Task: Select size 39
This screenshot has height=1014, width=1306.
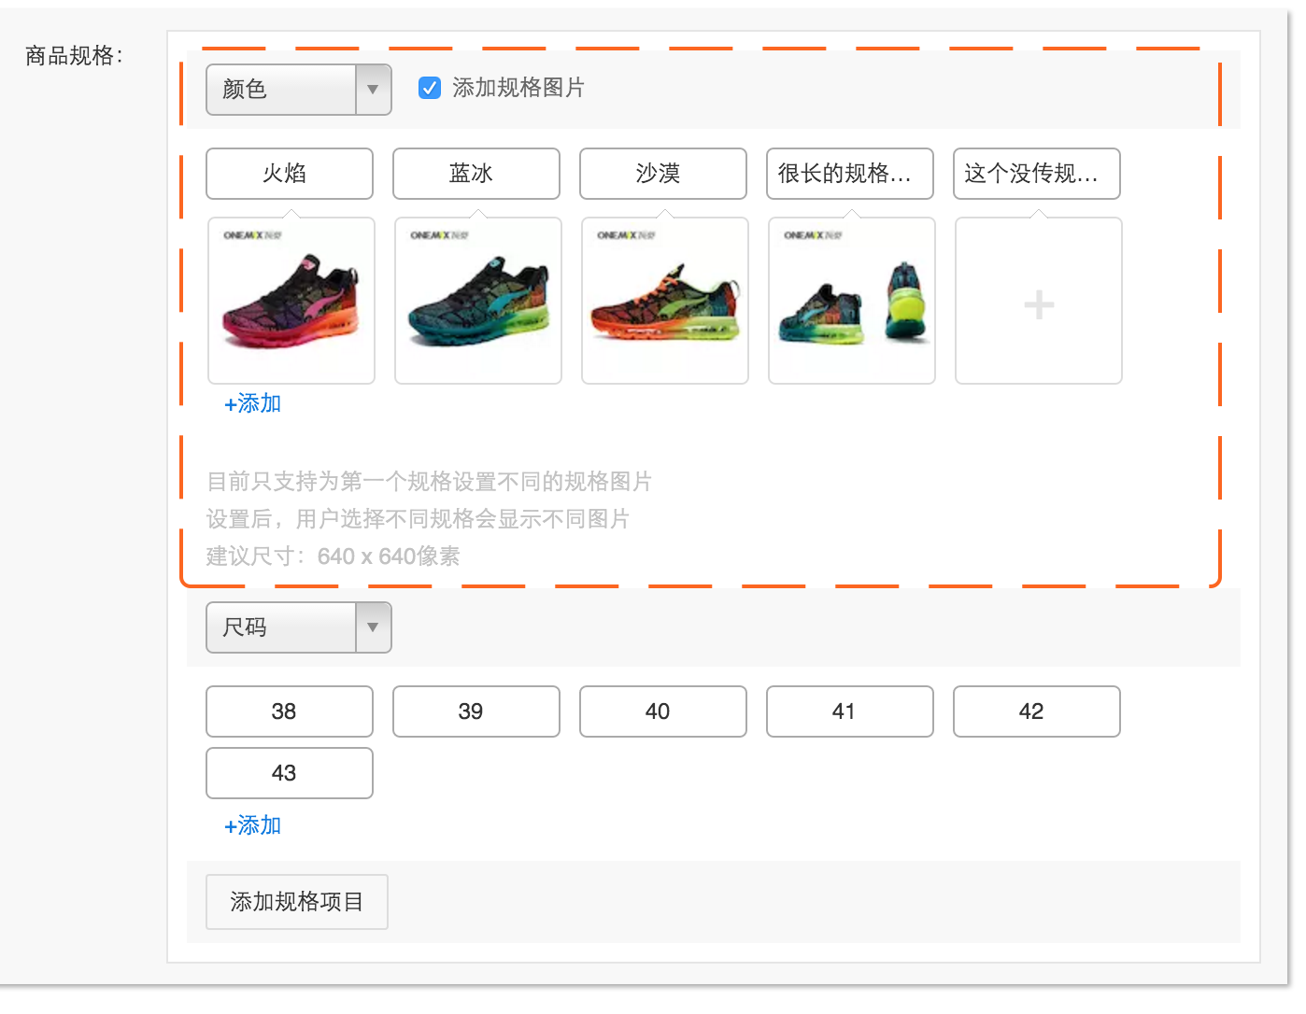Action: coord(476,711)
